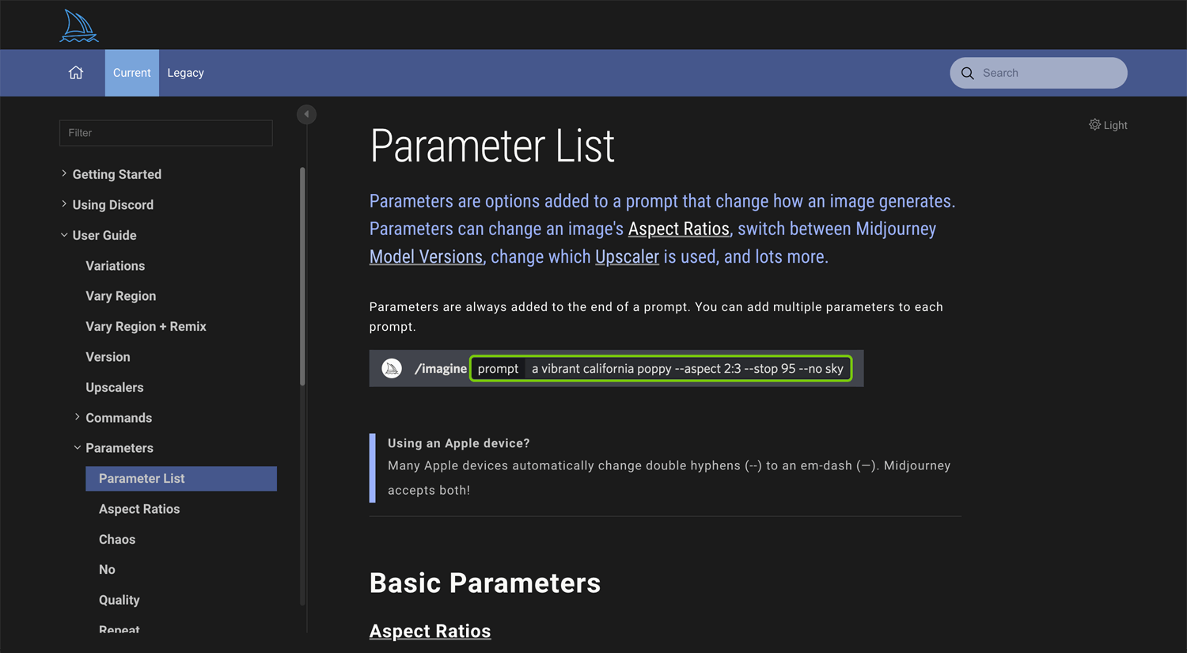Click the Basic Parameters heading

click(x=485, y=583)
